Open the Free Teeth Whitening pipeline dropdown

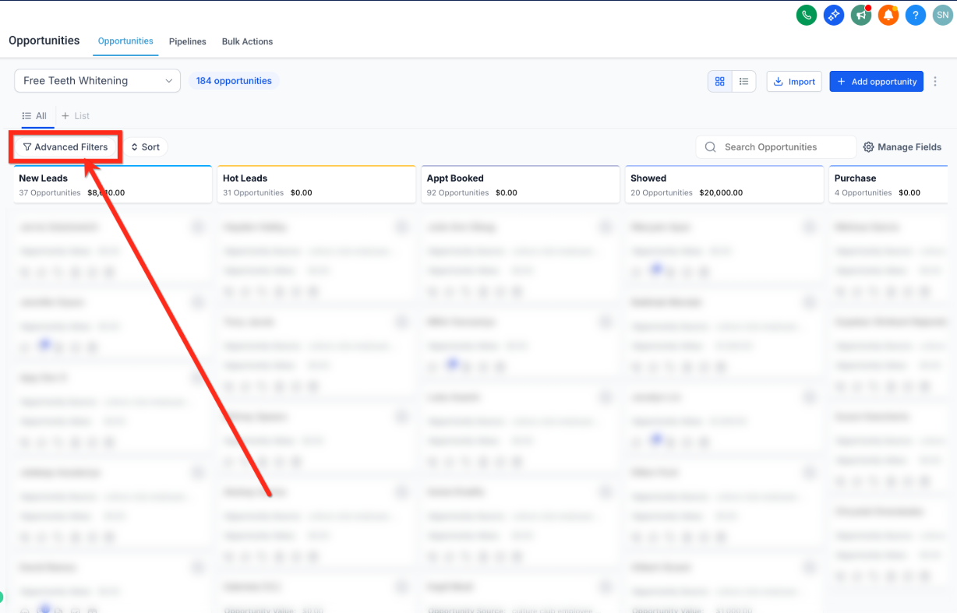97,81
